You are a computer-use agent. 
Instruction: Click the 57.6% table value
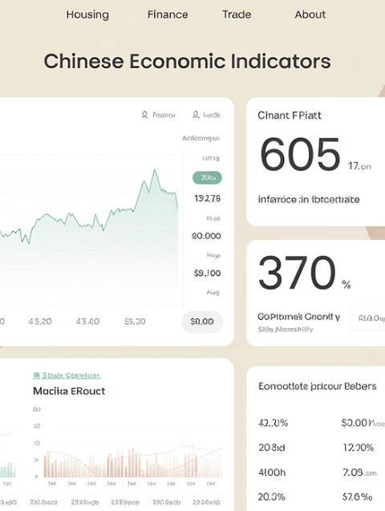point(357,497)
